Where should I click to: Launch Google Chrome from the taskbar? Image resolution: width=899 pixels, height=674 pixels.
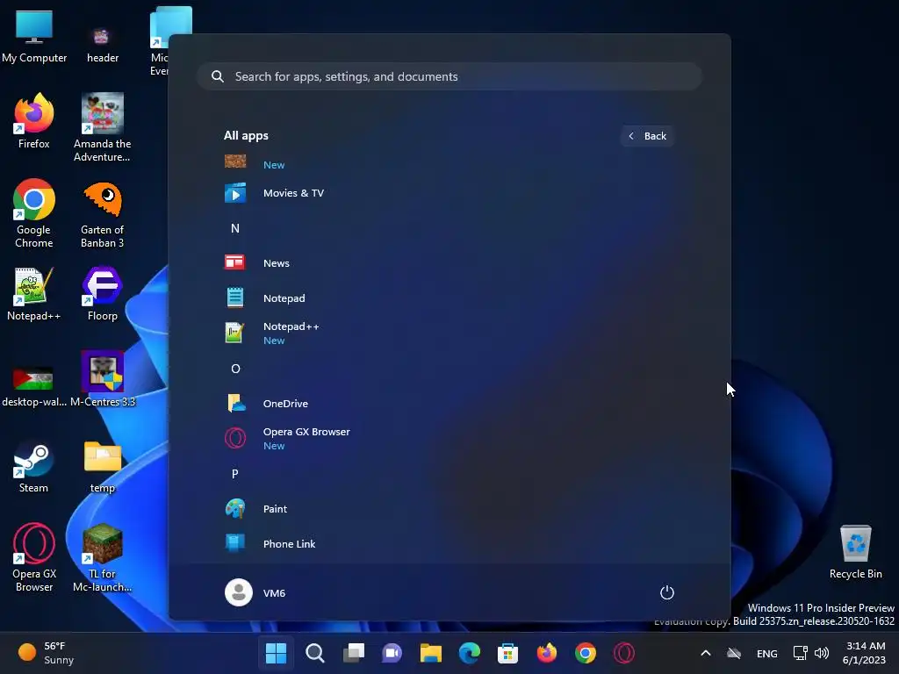(x=586, y=653)
